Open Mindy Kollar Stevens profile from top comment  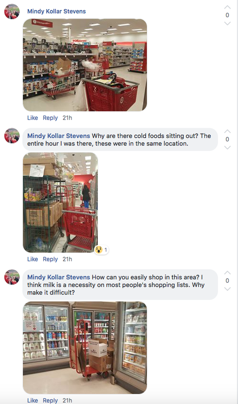(56, 11)
